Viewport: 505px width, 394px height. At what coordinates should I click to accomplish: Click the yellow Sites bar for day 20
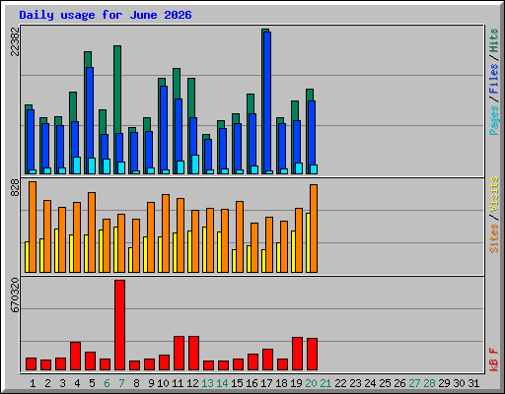(x=308, y=242)
